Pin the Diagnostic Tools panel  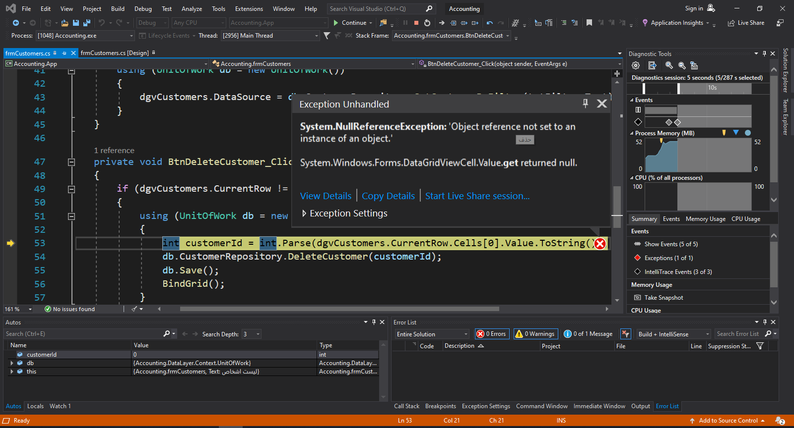click(x=764, y=53)
